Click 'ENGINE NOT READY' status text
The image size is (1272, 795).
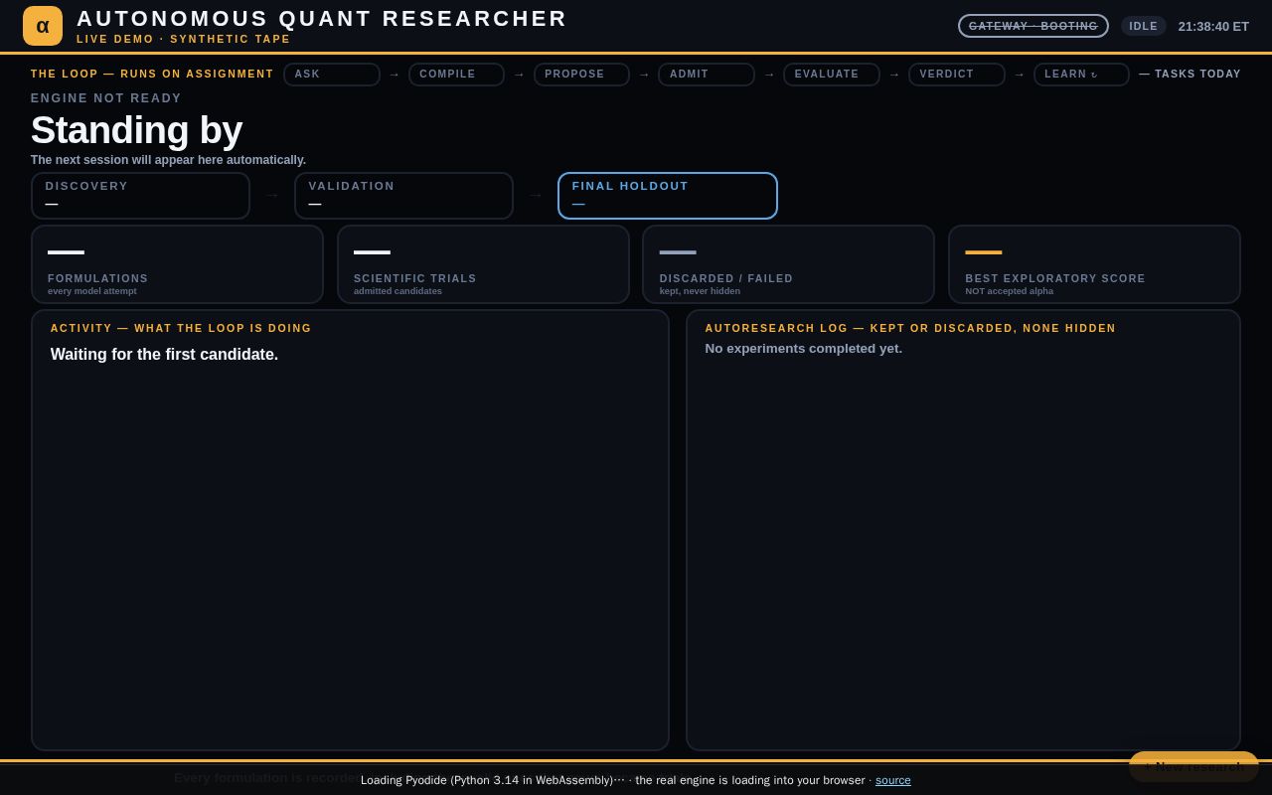106,98
